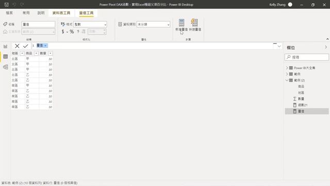The height and width of the screenshot is (186, 330).
Task: Apply percentage format with % icon
Action: tap(72, 32)
